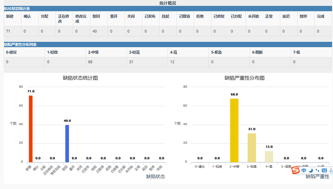Image resolution: width=333 pixels, height=189 pixels.
Task: Click the value 31 under 3-较高
Action: (x=131, y=62)
